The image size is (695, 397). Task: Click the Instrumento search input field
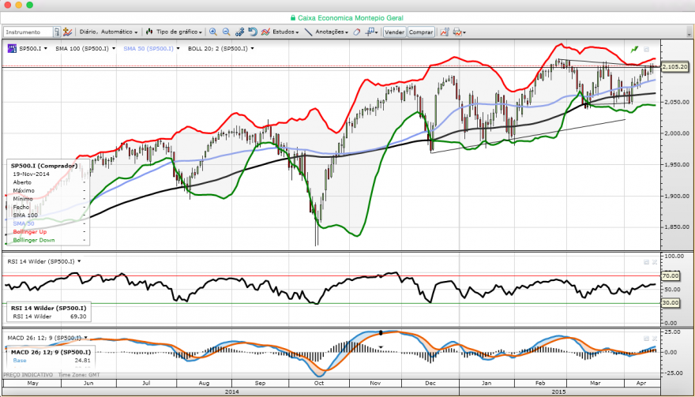(28, 32)
